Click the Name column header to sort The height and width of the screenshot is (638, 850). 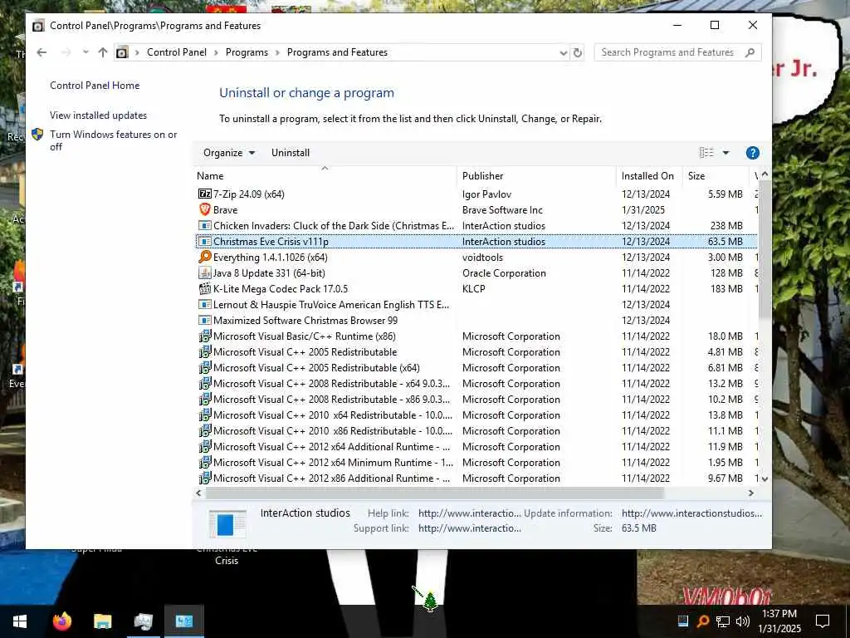pos(325,176)
